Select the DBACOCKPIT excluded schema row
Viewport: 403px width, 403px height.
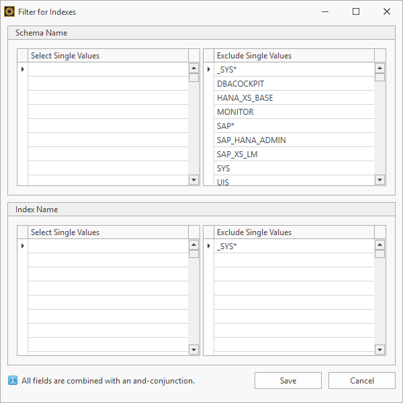[293, 84]
